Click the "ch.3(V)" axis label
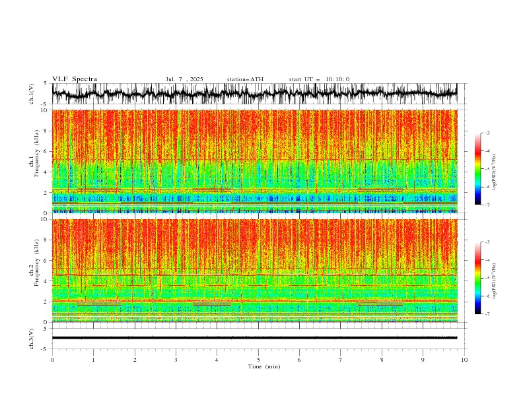The height and width of the screenshot is (404, 523). pyautogui.click(x=32, y=339)
